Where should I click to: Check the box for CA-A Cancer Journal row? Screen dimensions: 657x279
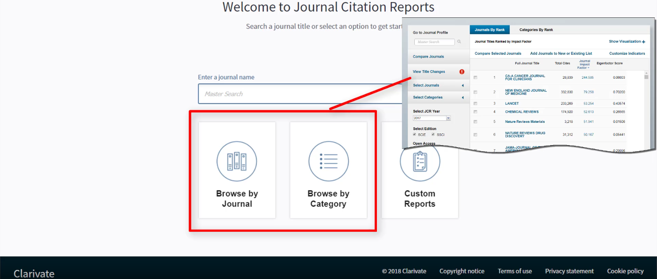(475, 77)
